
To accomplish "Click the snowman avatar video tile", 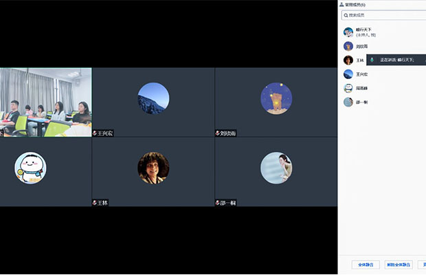I will [30, 168].
